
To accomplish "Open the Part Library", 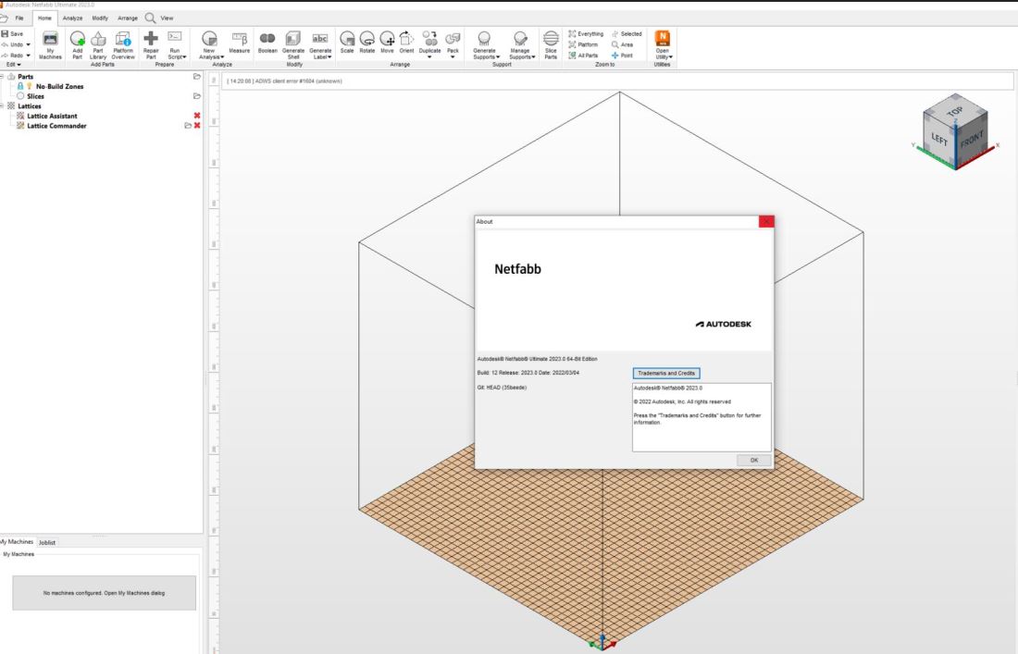I will tap(98, 44).
